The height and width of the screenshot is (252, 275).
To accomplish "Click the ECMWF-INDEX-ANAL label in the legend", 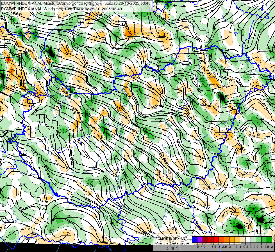I will point(172,239).
